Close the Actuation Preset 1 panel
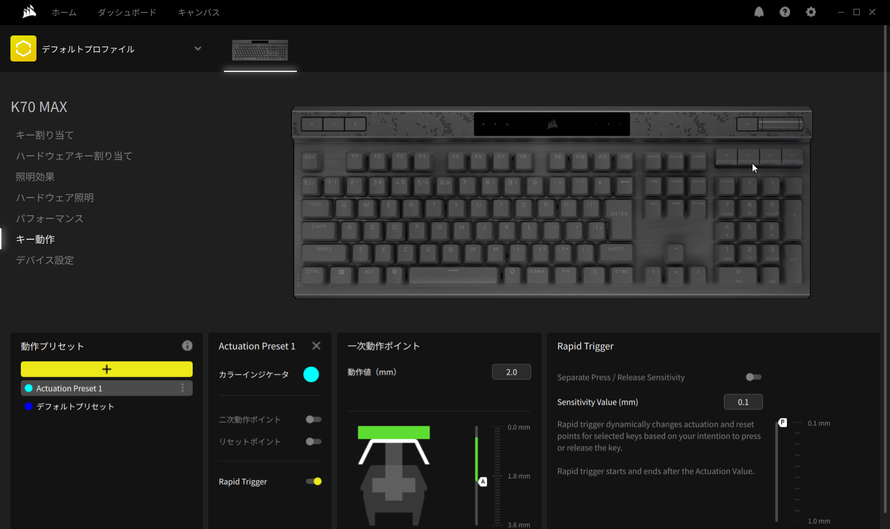 pyautogui.click(x=316, y=346)
